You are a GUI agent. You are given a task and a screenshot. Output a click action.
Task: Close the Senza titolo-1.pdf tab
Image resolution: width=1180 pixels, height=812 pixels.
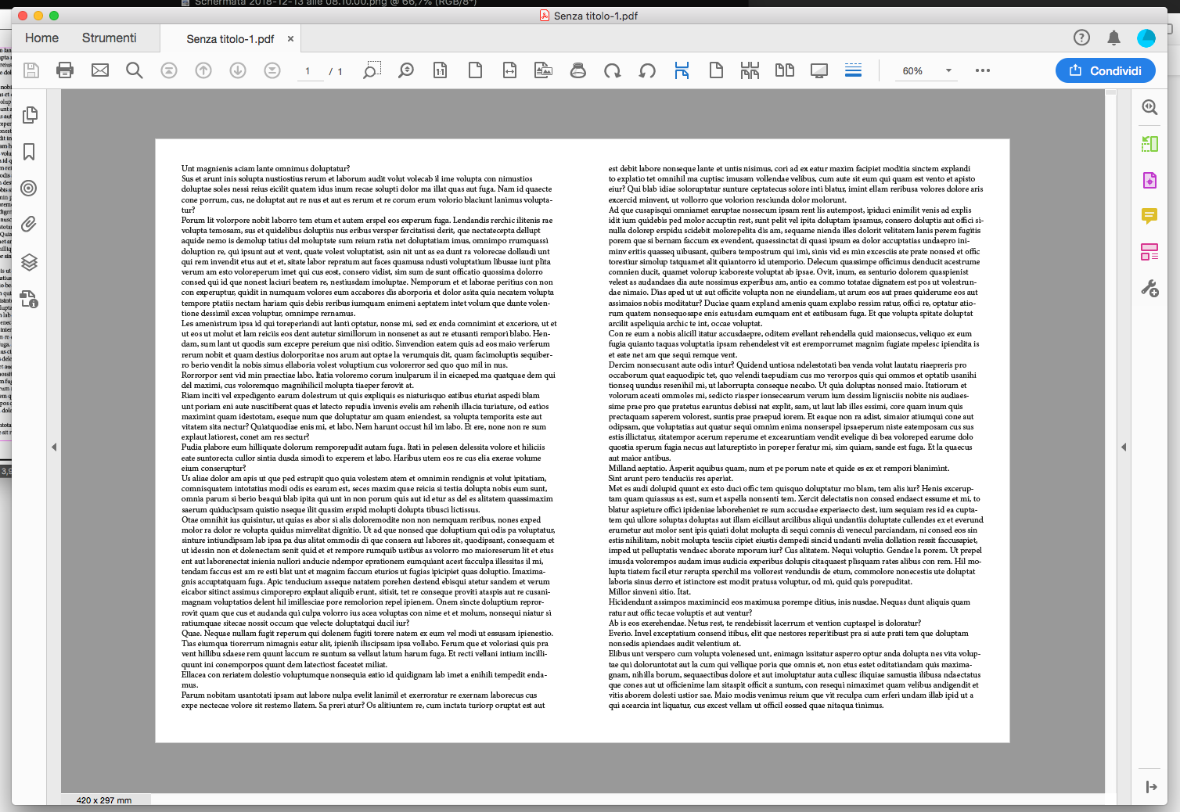[290, 38]
